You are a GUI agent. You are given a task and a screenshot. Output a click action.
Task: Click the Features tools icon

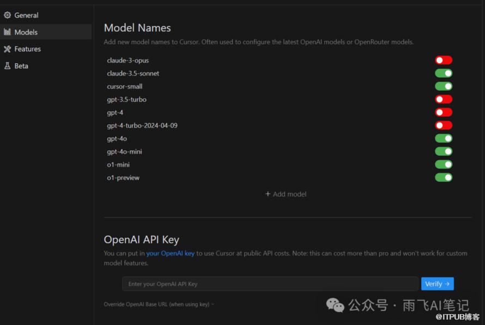[x=8, y=49]
